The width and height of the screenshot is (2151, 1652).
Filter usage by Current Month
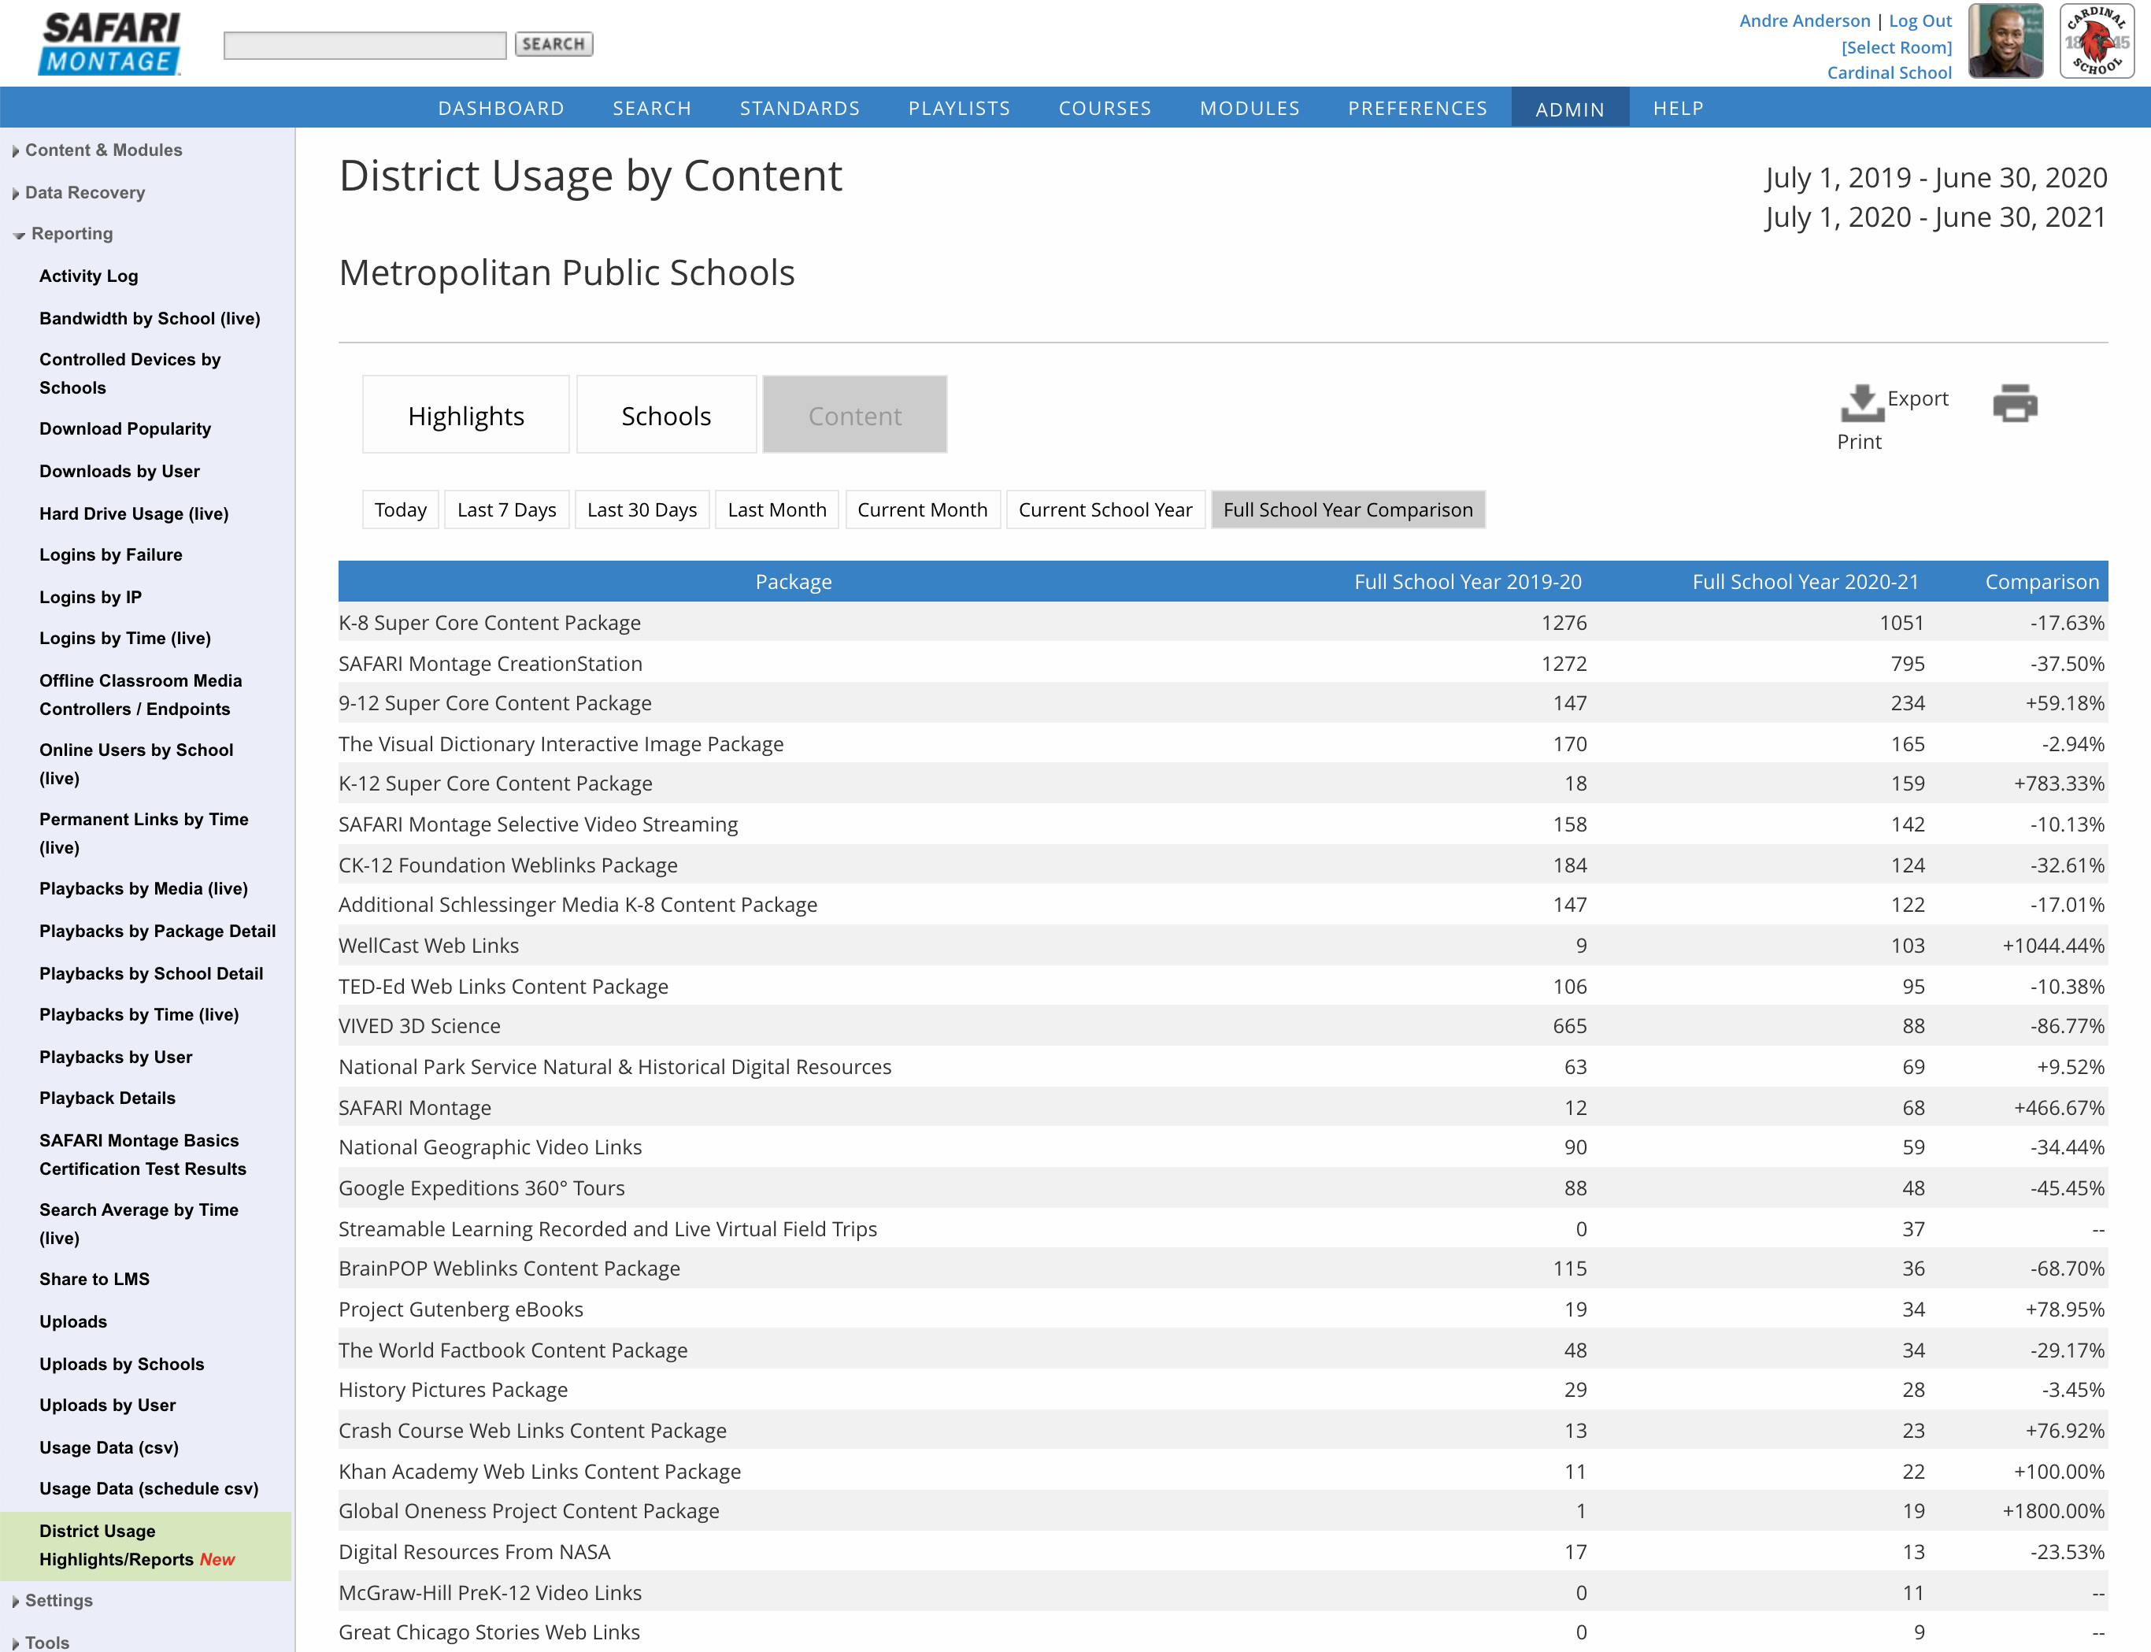922,509
